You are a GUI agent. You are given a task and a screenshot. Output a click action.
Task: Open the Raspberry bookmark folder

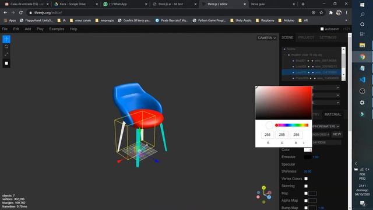click(265, 20)
